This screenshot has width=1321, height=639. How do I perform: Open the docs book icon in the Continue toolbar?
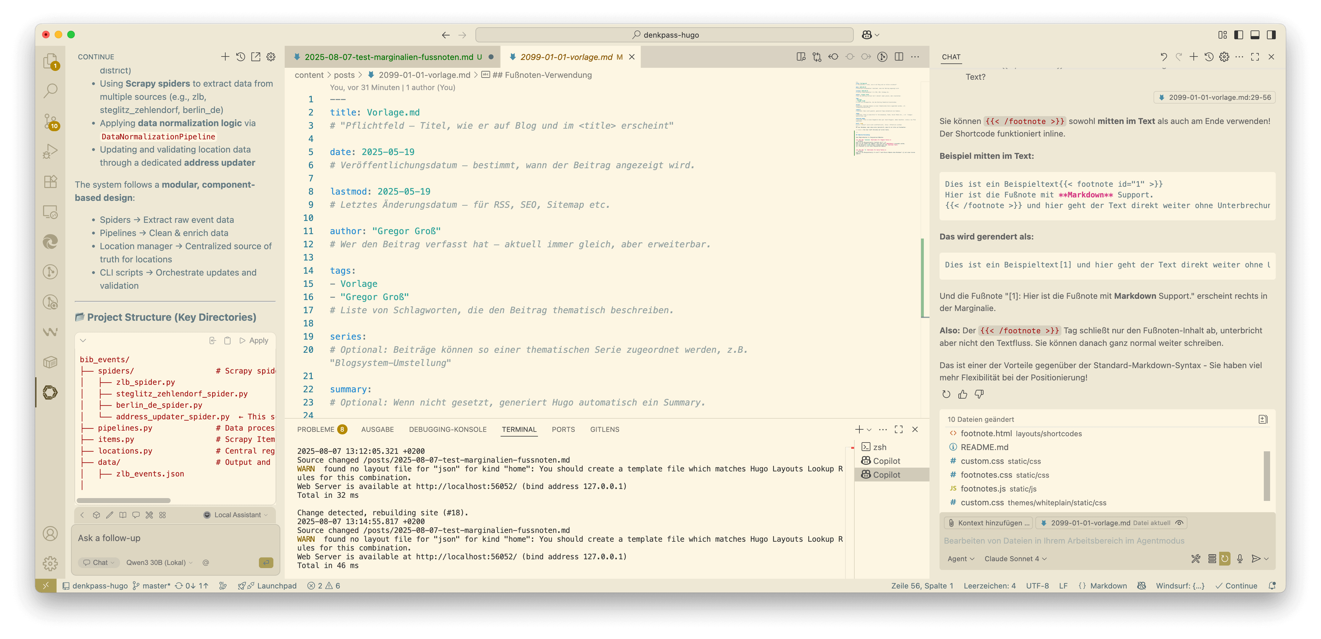point(123,515)
